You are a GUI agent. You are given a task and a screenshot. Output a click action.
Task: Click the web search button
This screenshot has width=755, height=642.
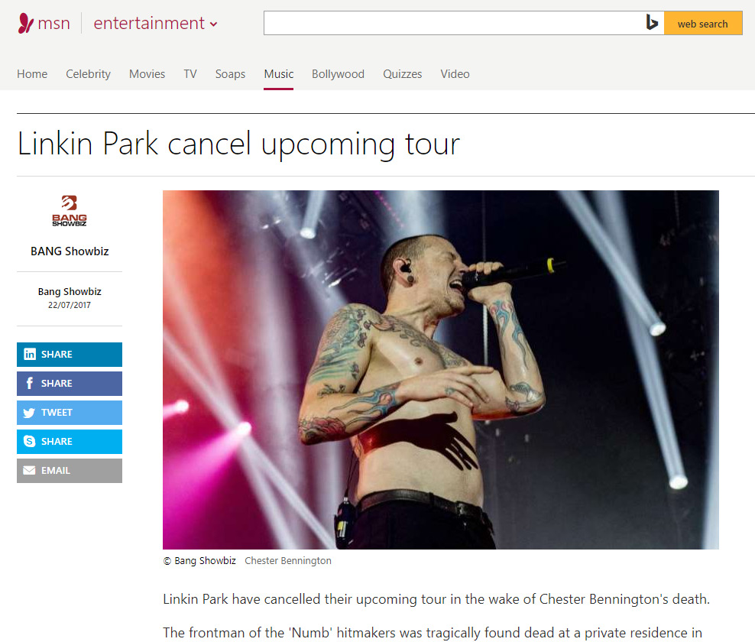coord(703,23)
